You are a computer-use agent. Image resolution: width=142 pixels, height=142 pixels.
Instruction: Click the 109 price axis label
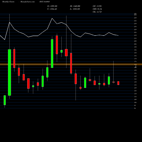pos(135,99)
